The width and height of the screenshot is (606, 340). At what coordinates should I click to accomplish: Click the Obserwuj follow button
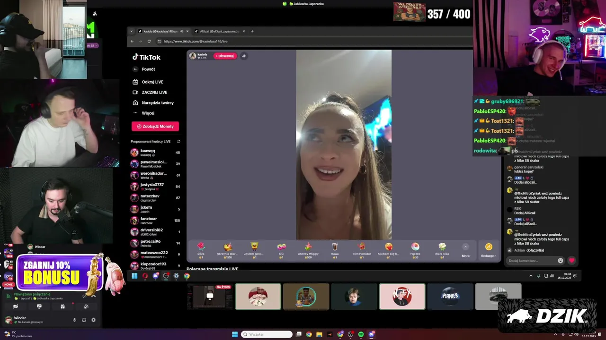click(x=225, y=56)
